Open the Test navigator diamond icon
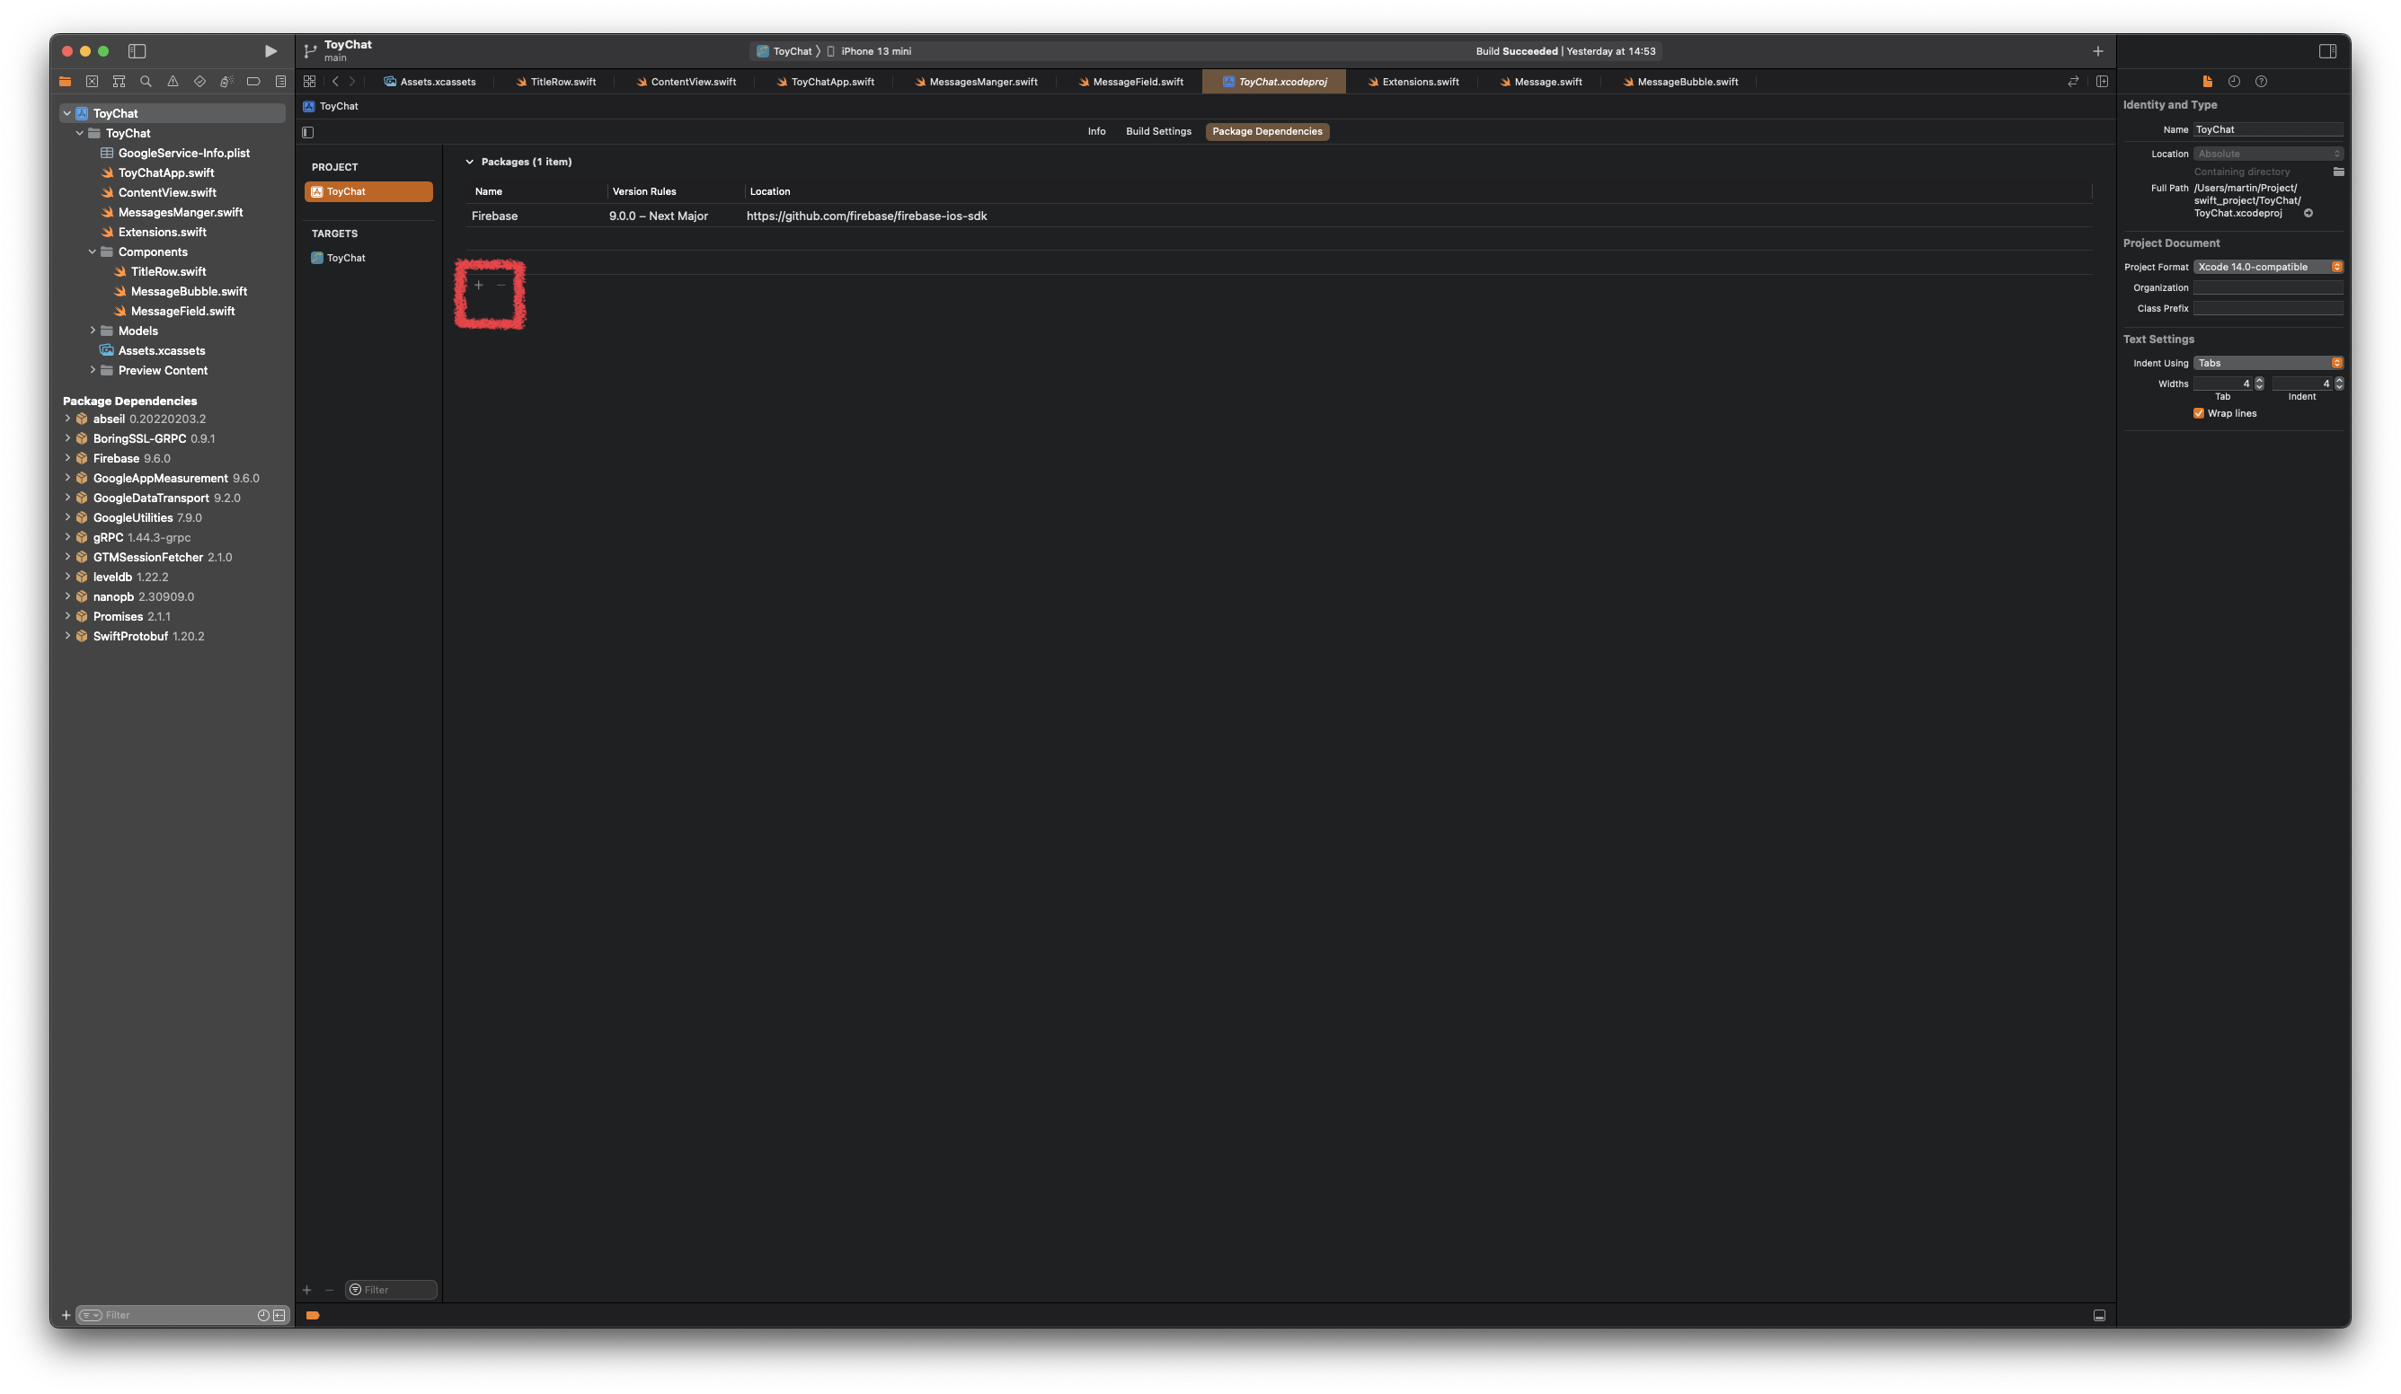The width and height of the screenshot is (2401, 1394). coord(199,82)
